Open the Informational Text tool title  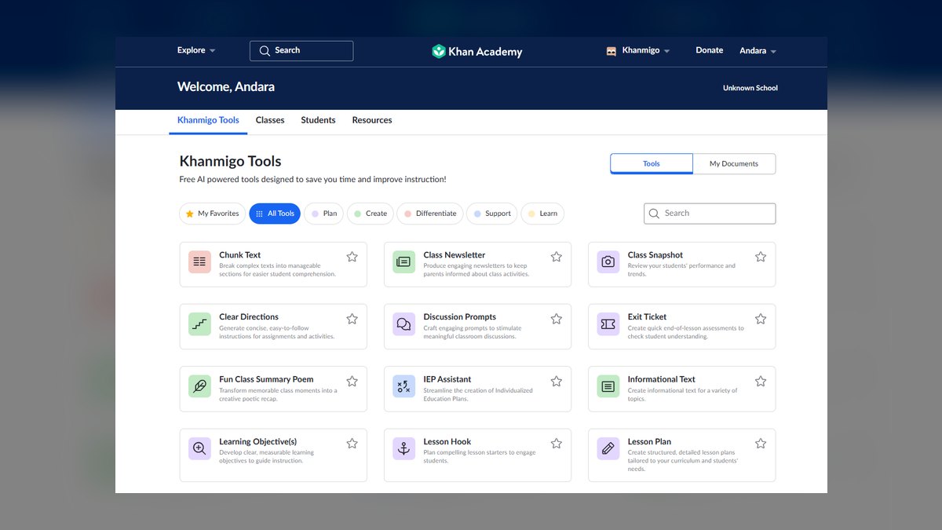(x=662, y=379)
